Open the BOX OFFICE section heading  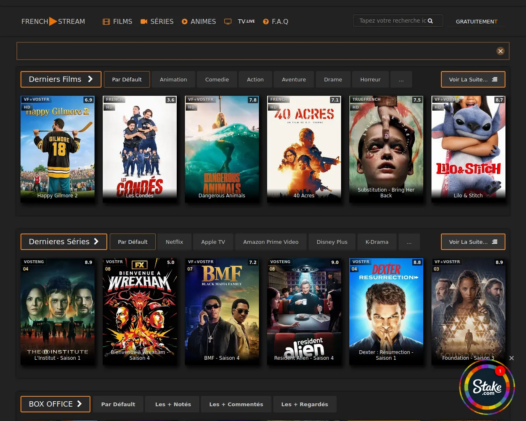coord(55,404)
